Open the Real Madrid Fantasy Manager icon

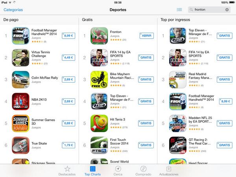(178, 79)
